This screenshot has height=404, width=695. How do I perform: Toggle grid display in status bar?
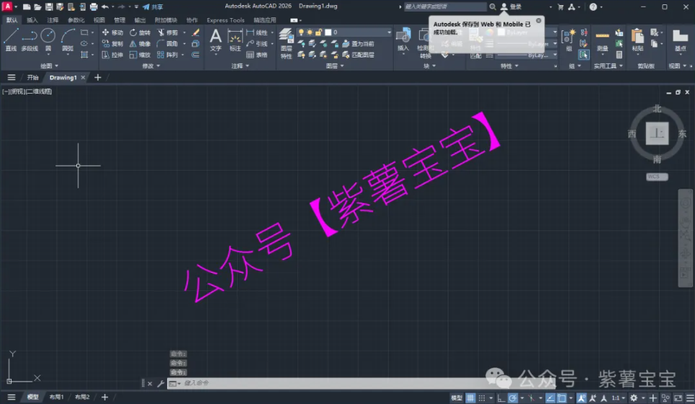pyautogui.click(x=470, y=398)
